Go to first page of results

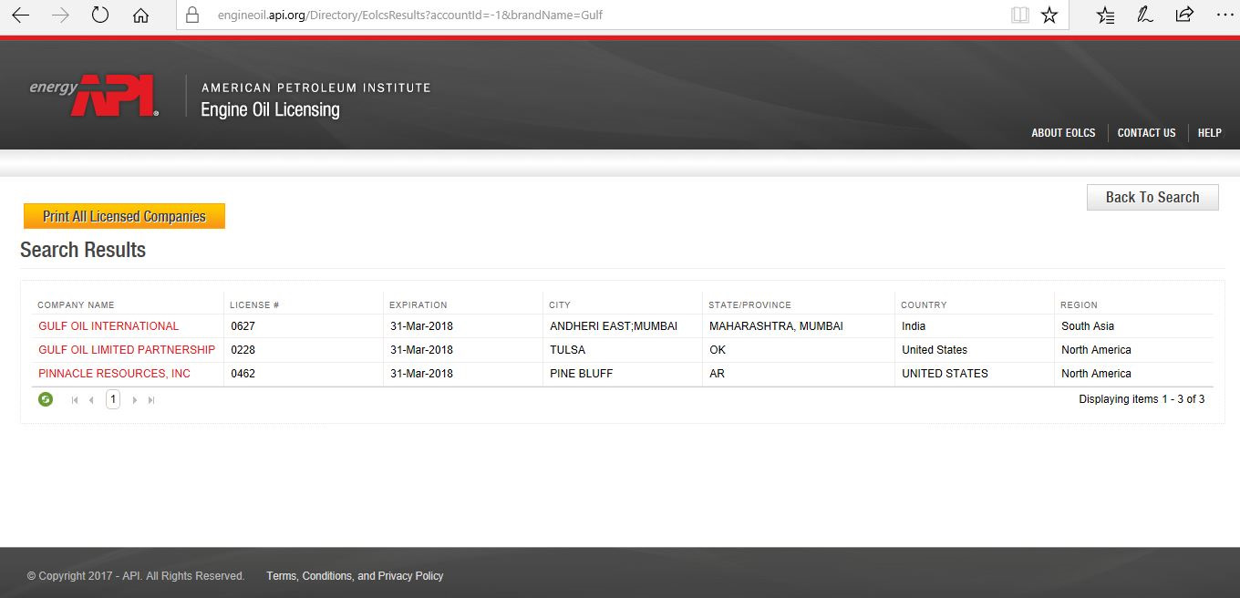[75, 400]
